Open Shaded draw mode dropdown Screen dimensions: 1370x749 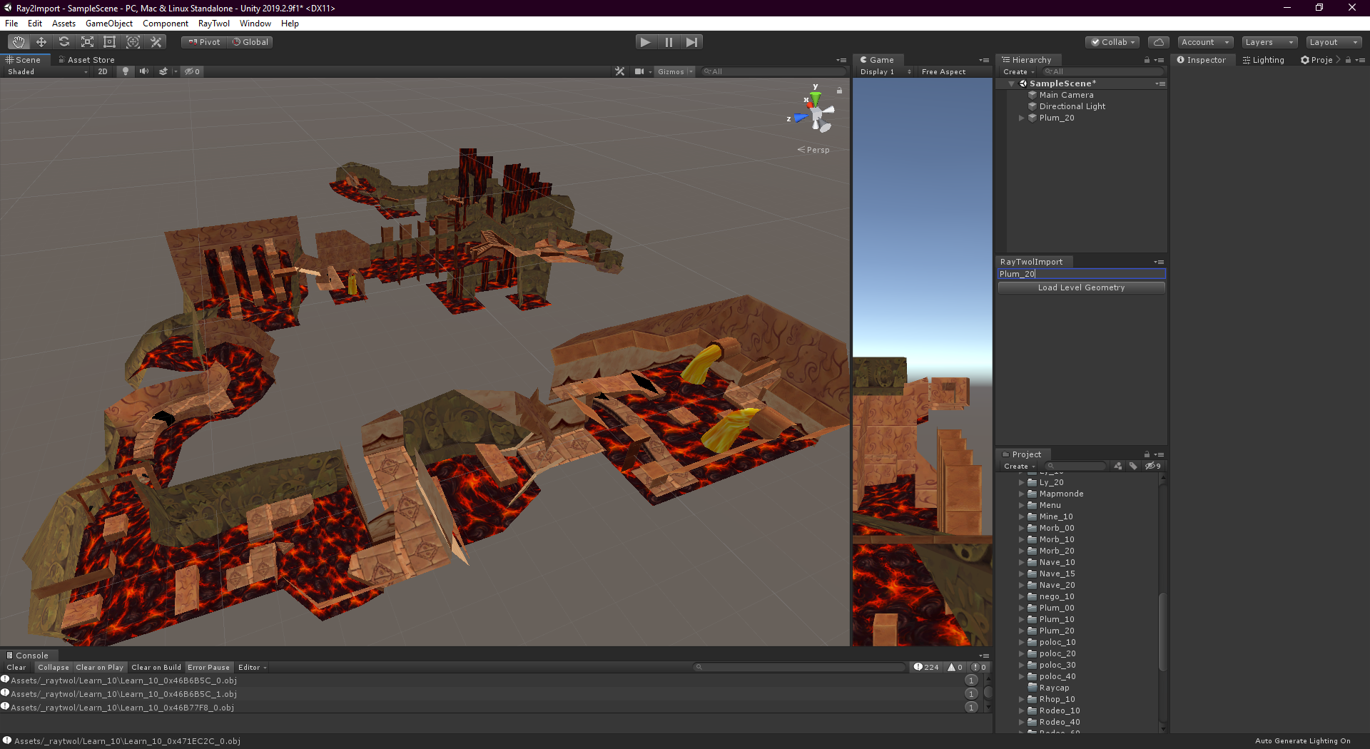pyautogui.click(x=47, y=71)
